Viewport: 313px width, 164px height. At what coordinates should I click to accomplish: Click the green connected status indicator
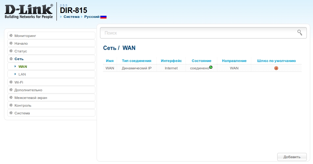(211, 67)
